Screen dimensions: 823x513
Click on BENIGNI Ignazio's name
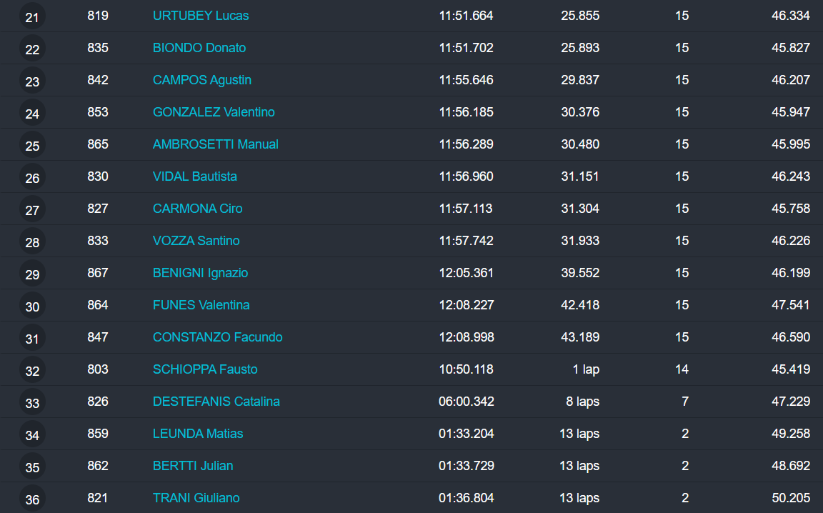coord(201,273)
